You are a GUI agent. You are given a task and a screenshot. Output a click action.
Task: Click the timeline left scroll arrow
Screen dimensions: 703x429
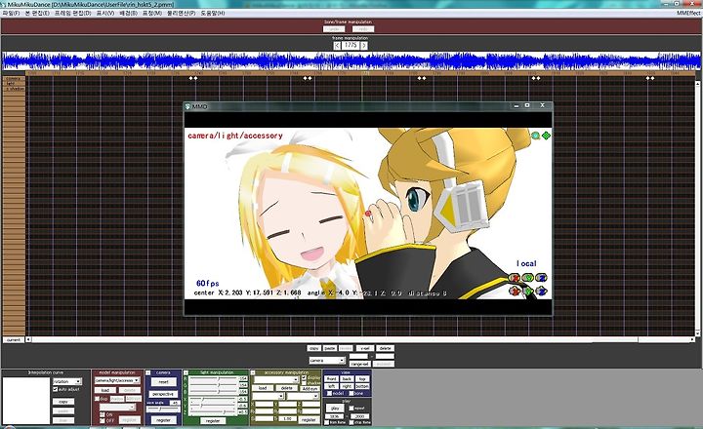tap(28, 339)
